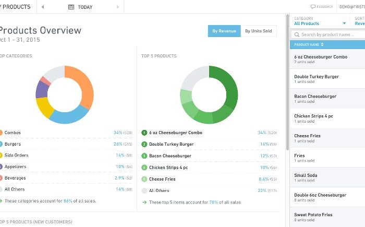Open the Sort by dropdown

pyautogui.click(x=359, y=23)
